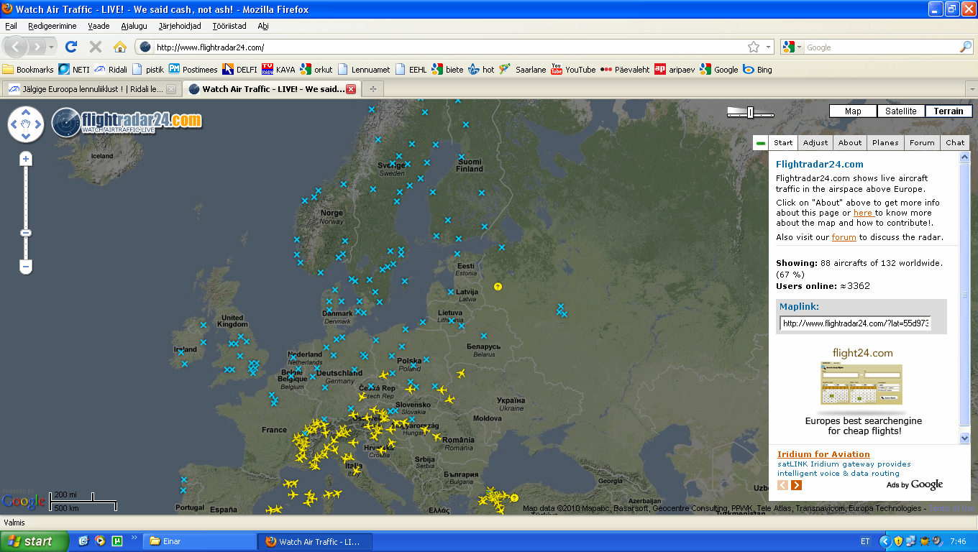Image resolution: width=978 pixels, height=552 pixels.
Task: Open the Fail menu
Action: (11, 26)
